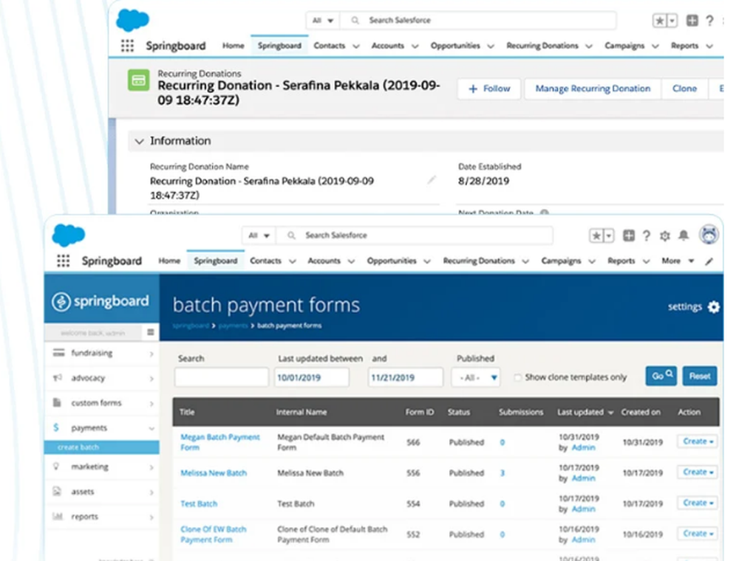Click the Reset filters button
739x561 pixels.
coord(699,376)
